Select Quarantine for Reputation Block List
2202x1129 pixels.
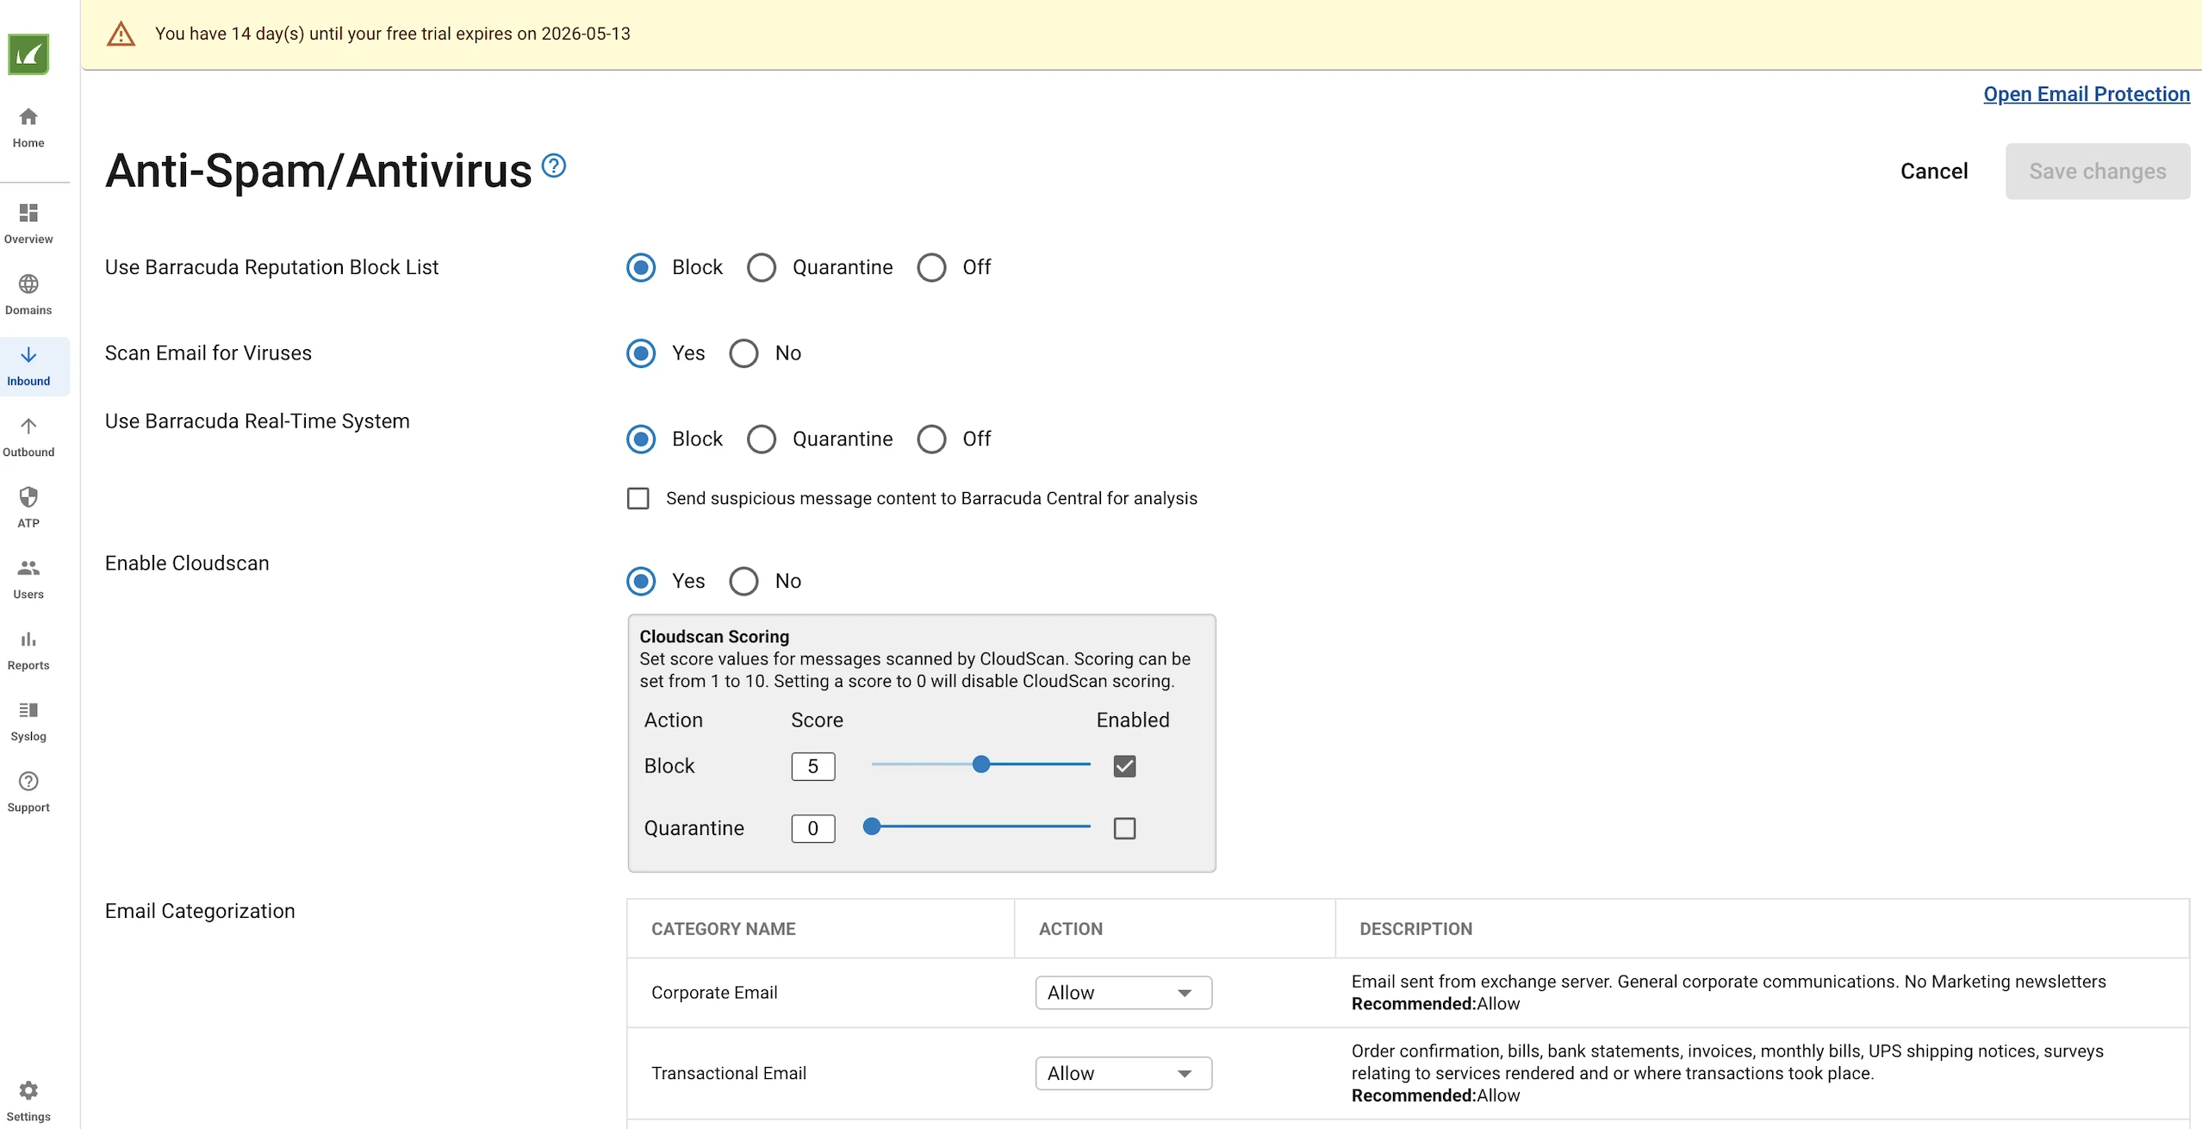[762, 268]
